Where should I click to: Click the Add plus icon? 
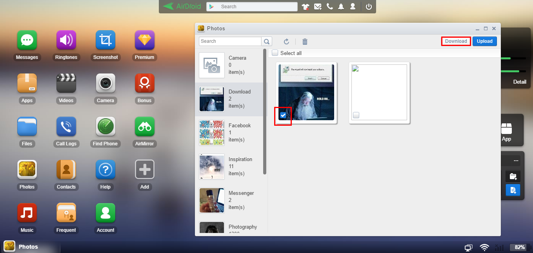(x=145, y=170)
